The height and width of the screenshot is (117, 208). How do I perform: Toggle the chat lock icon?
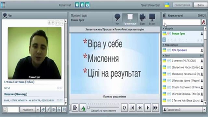pyautogui.click(x=59, y=110)
